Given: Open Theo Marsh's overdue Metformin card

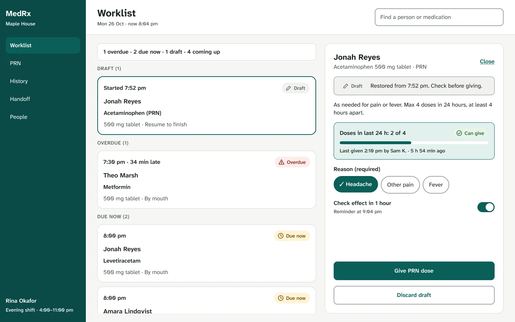Looking at the screenshot, I should point(207,180).
